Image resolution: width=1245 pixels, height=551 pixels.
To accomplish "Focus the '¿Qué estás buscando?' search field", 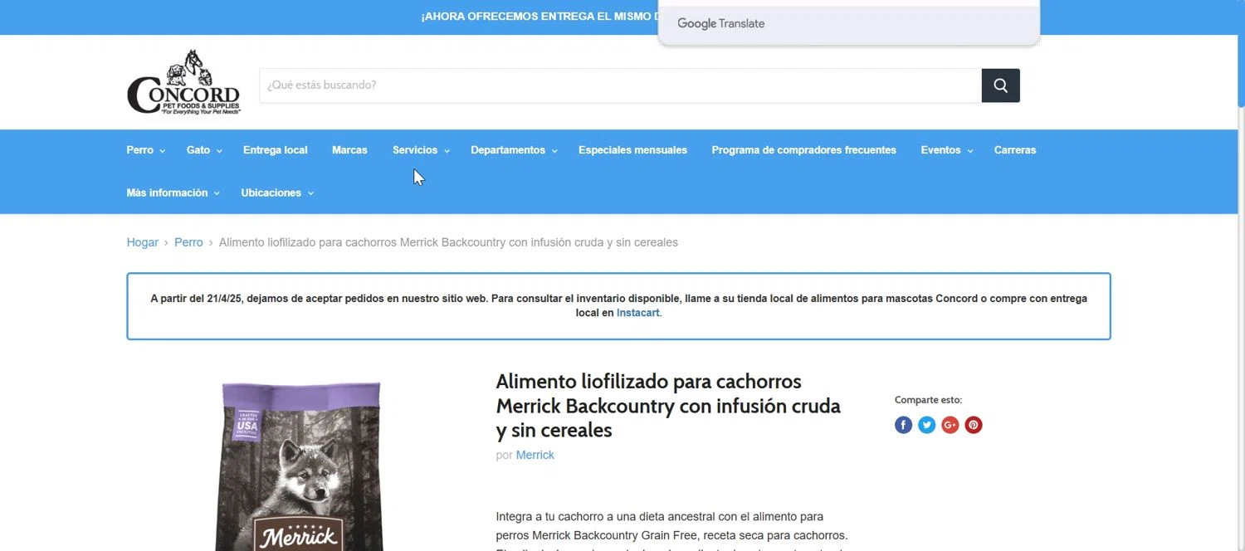I will (x=620, y=85).
